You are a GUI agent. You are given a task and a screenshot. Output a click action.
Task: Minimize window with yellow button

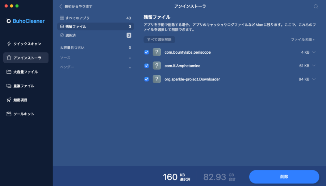click(12, 6)
